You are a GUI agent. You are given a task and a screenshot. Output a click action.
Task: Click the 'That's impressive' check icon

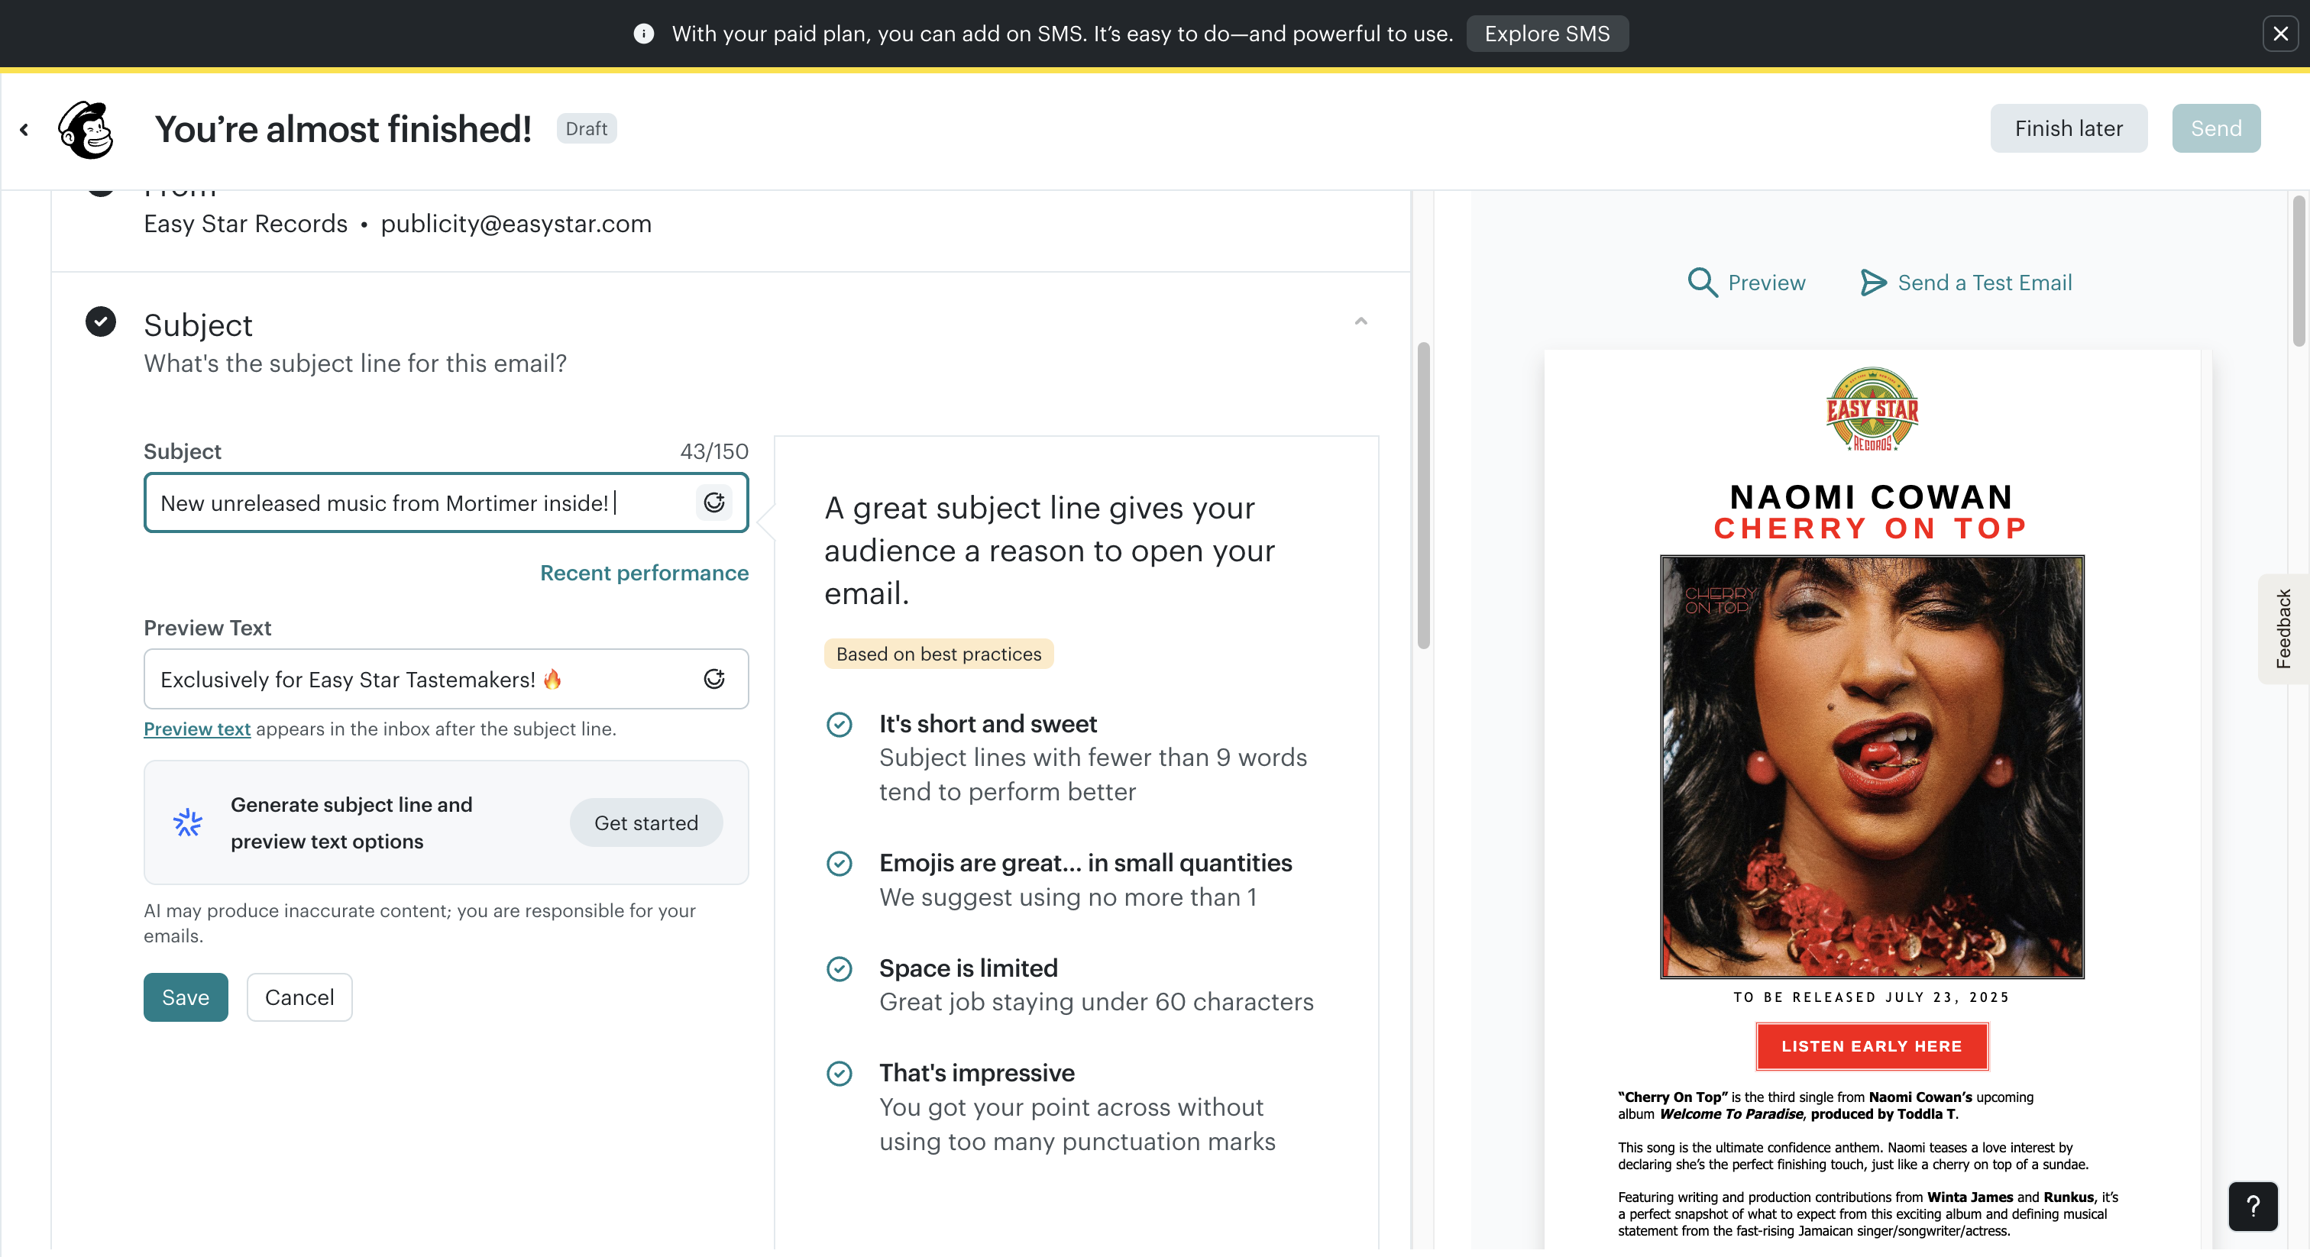840,1073
